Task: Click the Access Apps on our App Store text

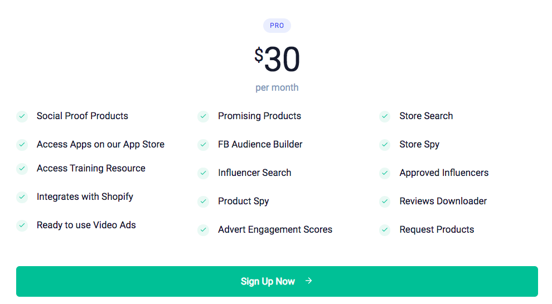Action: (100, 144)
